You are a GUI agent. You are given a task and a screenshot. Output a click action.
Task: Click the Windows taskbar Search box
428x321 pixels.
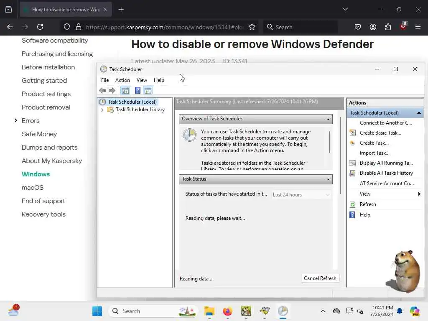[154, 311]
